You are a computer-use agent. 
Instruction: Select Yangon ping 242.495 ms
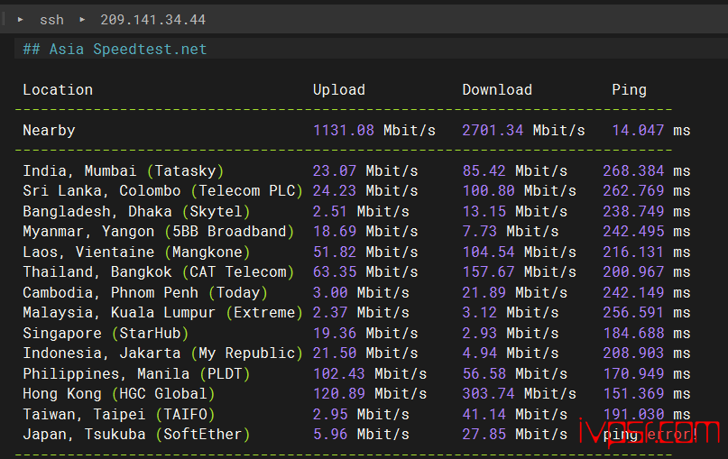tap(647, 232)
